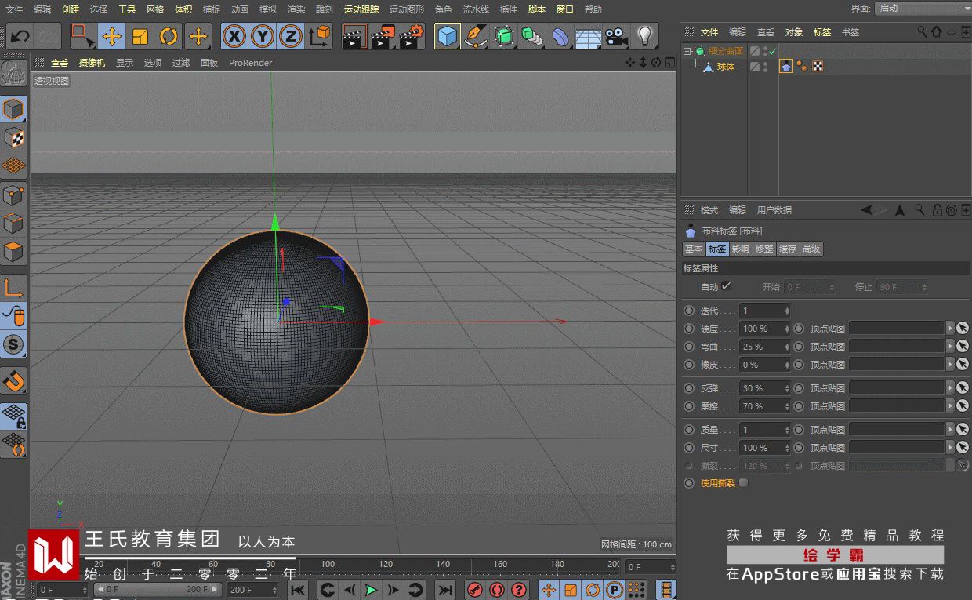972x600 pixels.
Task: Click record active objects keyframe button
Action: [475, 590]
